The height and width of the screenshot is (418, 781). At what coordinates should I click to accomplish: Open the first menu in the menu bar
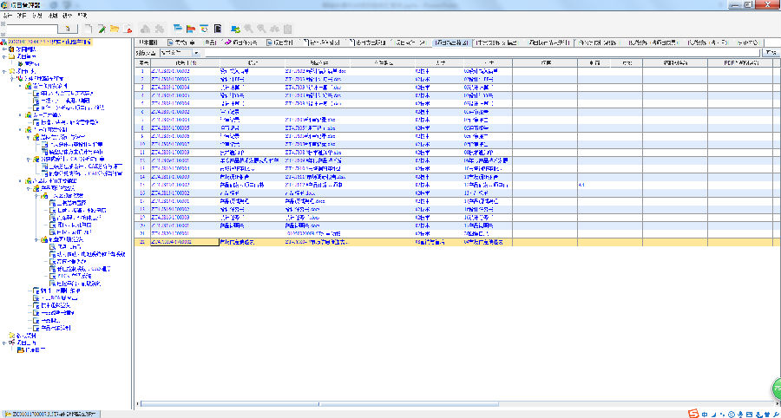7,16
